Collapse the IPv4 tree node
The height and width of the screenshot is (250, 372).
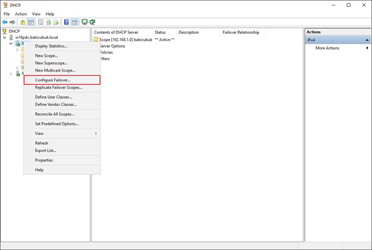[x=11, y=43]
